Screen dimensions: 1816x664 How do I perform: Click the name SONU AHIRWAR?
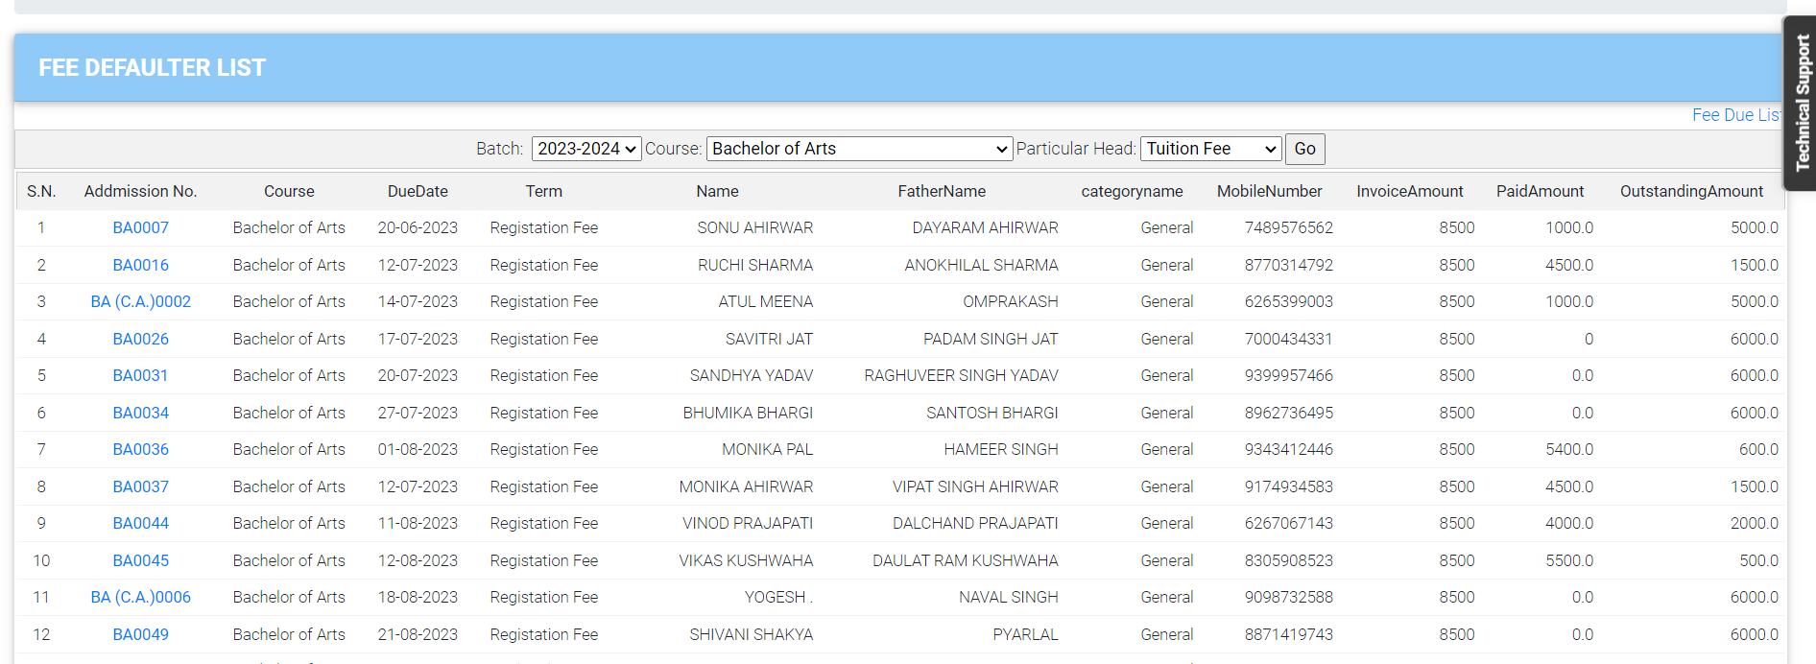[754, 227]
